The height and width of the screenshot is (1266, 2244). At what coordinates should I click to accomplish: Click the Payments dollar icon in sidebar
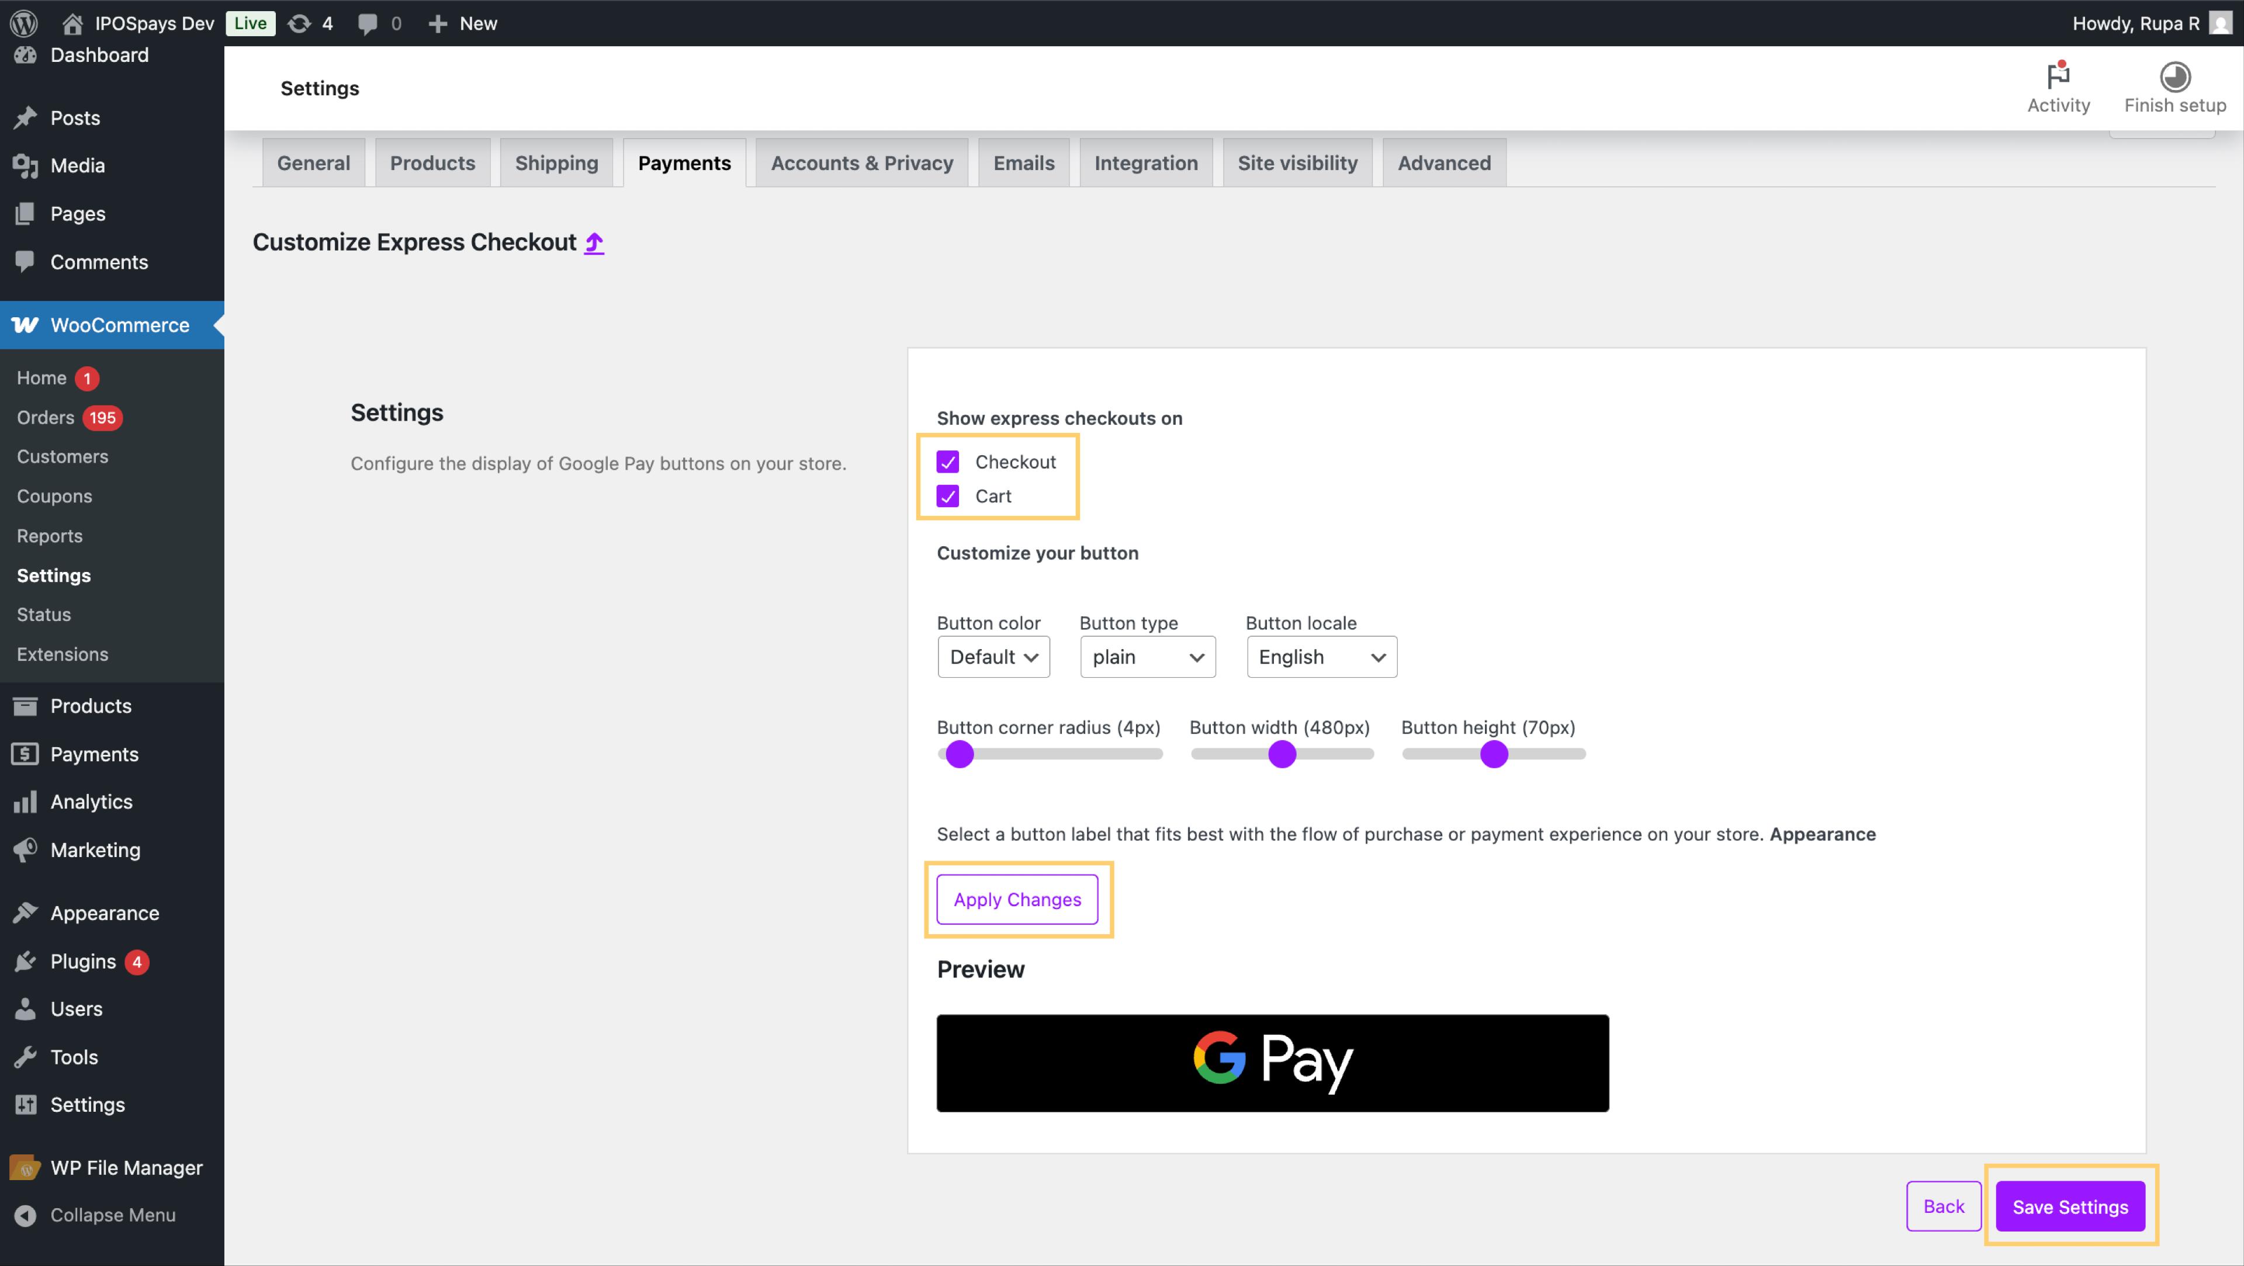tap(25, 754)
